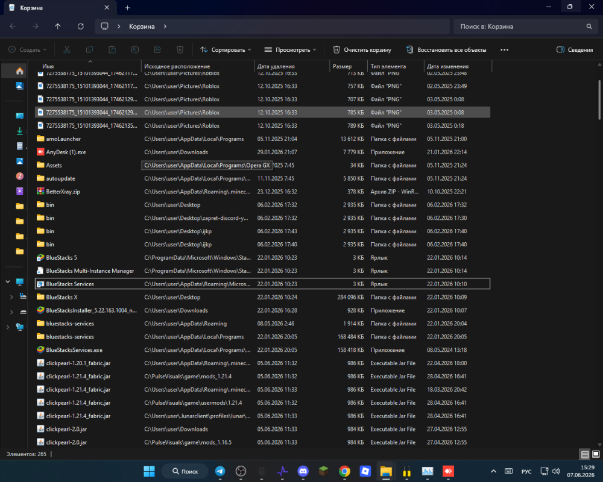The width and height of the screenshot is (603, 482).
Task: Go forward with the right arrow
Action: tap(36, 26)
